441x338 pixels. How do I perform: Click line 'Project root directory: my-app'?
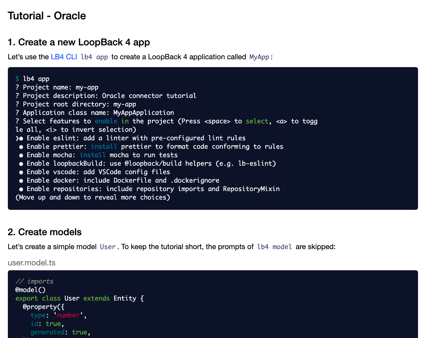[76, 104]
